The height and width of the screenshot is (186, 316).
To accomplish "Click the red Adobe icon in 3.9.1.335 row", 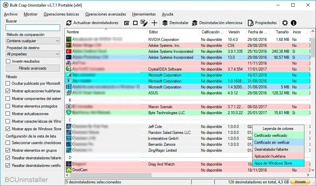I will tap(69, 51).
